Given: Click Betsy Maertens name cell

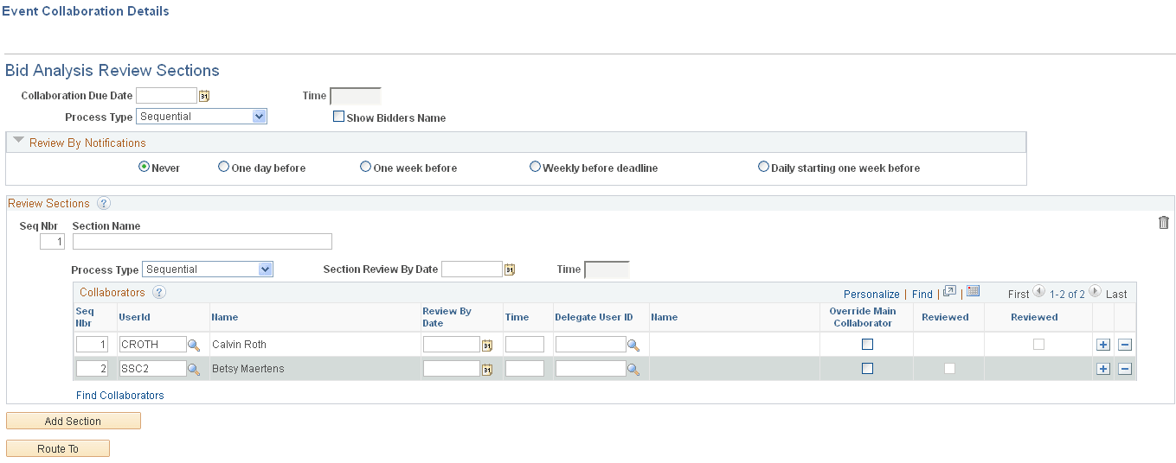Looking at the screenshot, I should (248, 369).
